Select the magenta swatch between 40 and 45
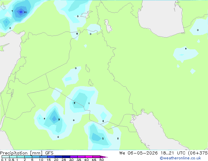This screenshot has height=161, width=208. point(89,157)
